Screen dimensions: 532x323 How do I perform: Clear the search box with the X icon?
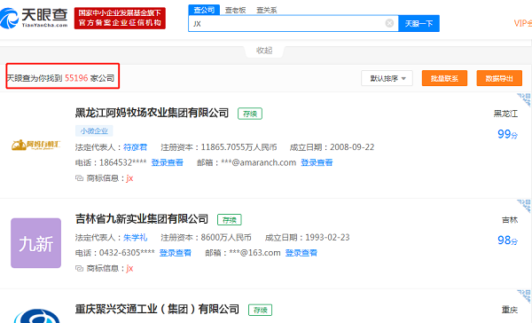[x=389, y=23]
